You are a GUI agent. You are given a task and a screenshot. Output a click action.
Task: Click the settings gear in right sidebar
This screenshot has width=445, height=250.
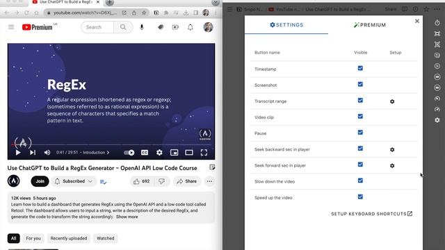[x=437, y=120]
